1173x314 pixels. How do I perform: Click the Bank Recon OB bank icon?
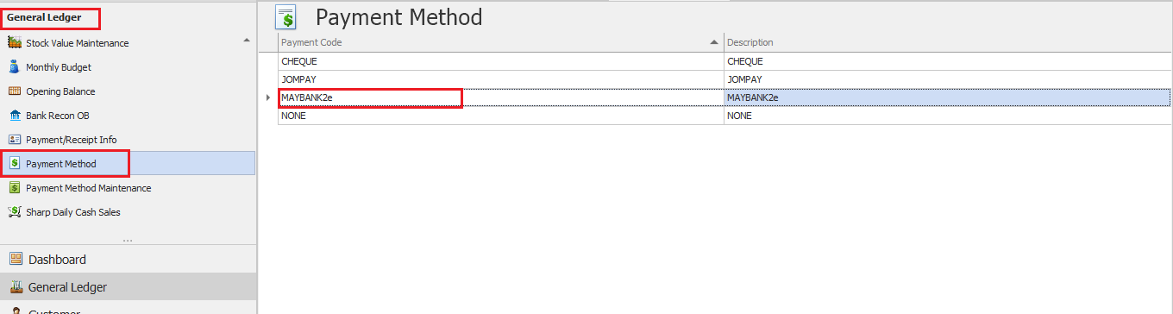pyautogui.click(x=15, y=116)
